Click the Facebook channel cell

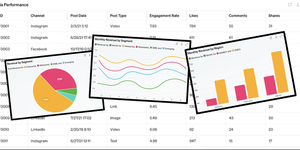tap(39, 49)
